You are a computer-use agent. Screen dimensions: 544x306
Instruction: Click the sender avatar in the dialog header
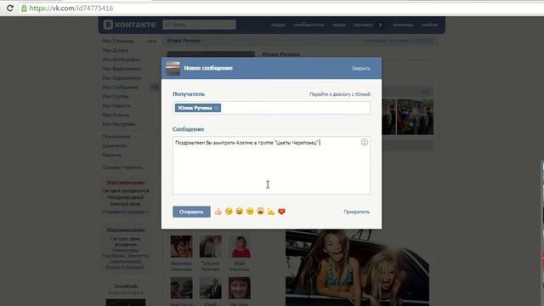tap(173, 68)
